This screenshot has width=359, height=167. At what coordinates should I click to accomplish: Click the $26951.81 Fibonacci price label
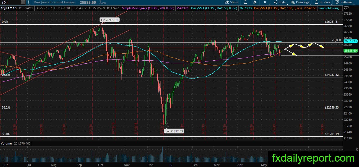(x=332, y=22)
